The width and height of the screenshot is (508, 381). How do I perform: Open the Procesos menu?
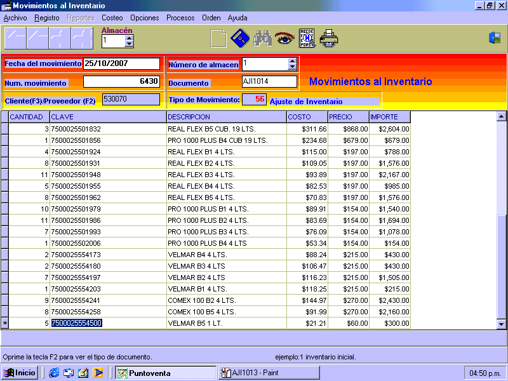(180, 18)
